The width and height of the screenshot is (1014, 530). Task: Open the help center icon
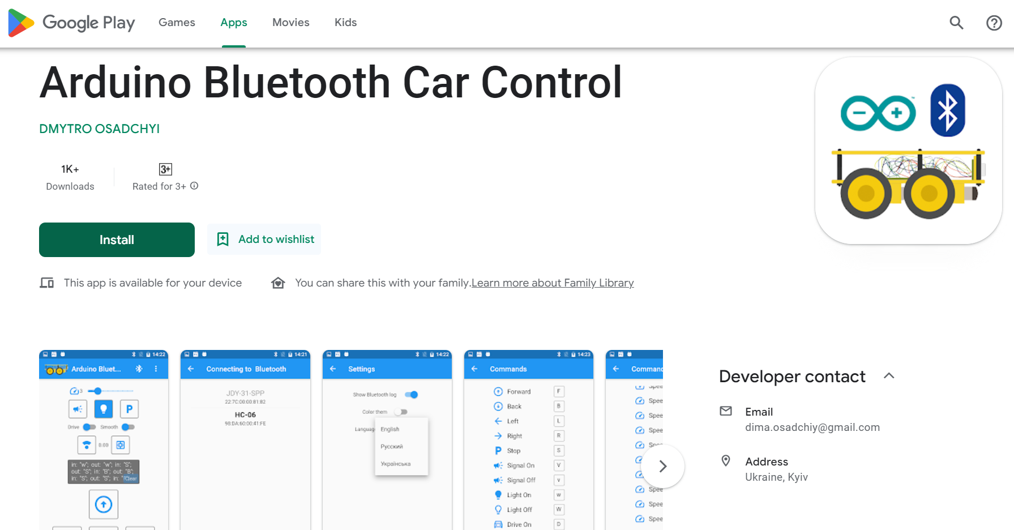coord(994,23)
